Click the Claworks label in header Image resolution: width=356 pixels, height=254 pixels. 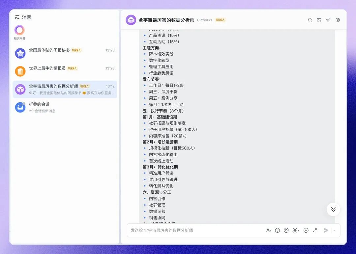pos(204,20)
